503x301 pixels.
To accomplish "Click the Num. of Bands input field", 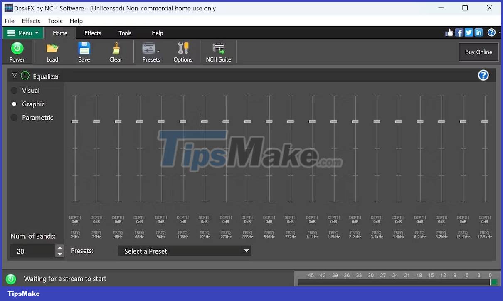I will 33,251.
